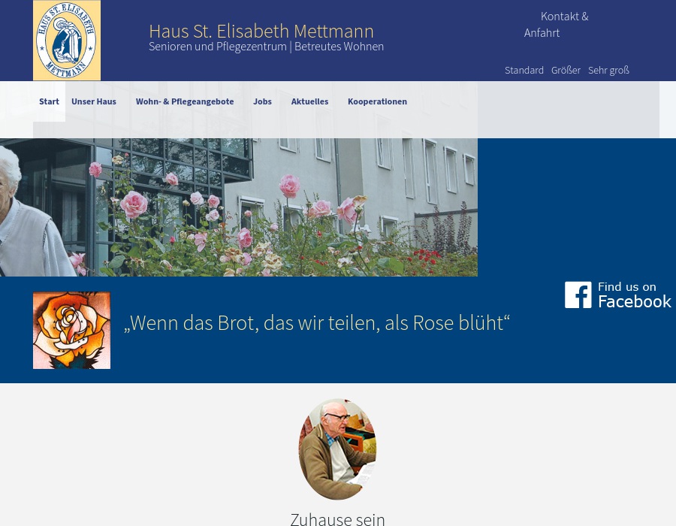
Task: Click the St. Elisabeth emblem inside the logo
Action: click(66, 39)
